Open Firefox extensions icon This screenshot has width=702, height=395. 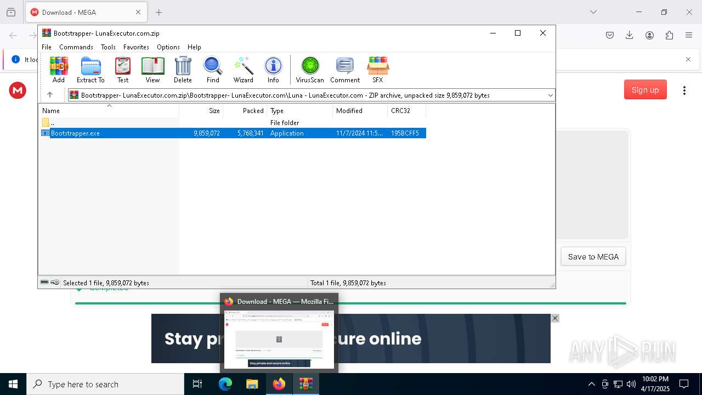669,35
